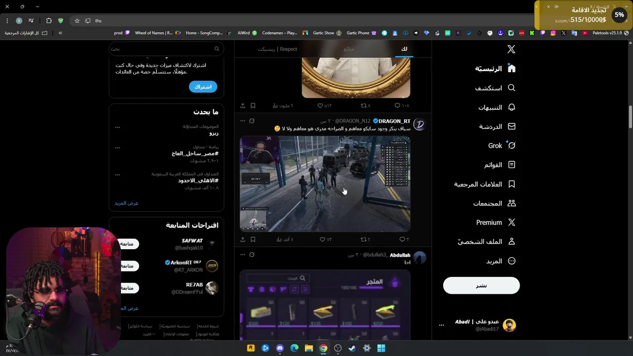This screenshot has height=356, width=633.
Task: Open trending hashtag #الاهلي_الاخدود
Action: (198, 181)
